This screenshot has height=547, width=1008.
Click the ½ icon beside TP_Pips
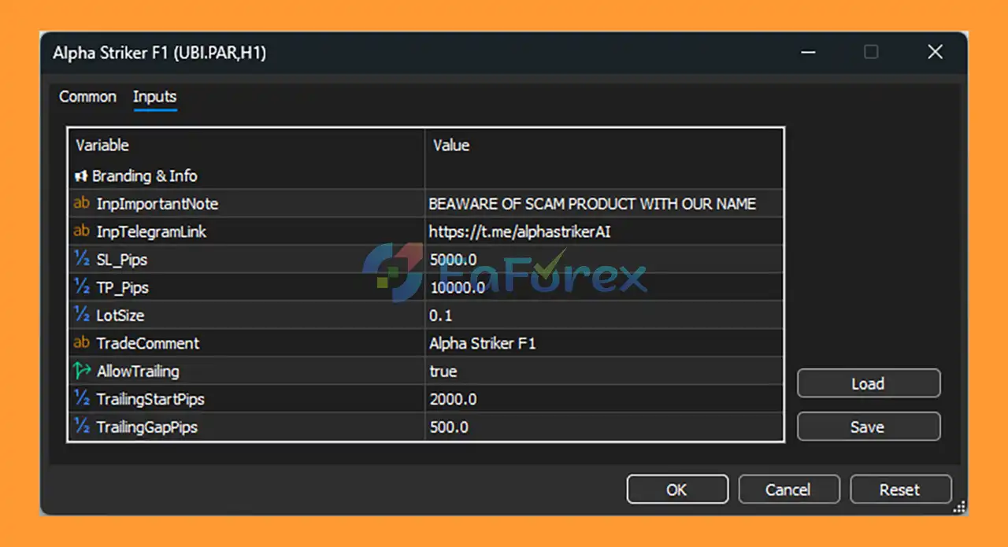(81, 287)
